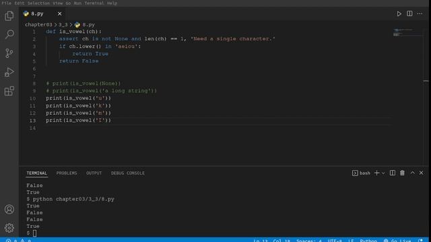Click chapter03 in the breadcrumb
This screenshot has height=242, width=431.
pos(38,25)
